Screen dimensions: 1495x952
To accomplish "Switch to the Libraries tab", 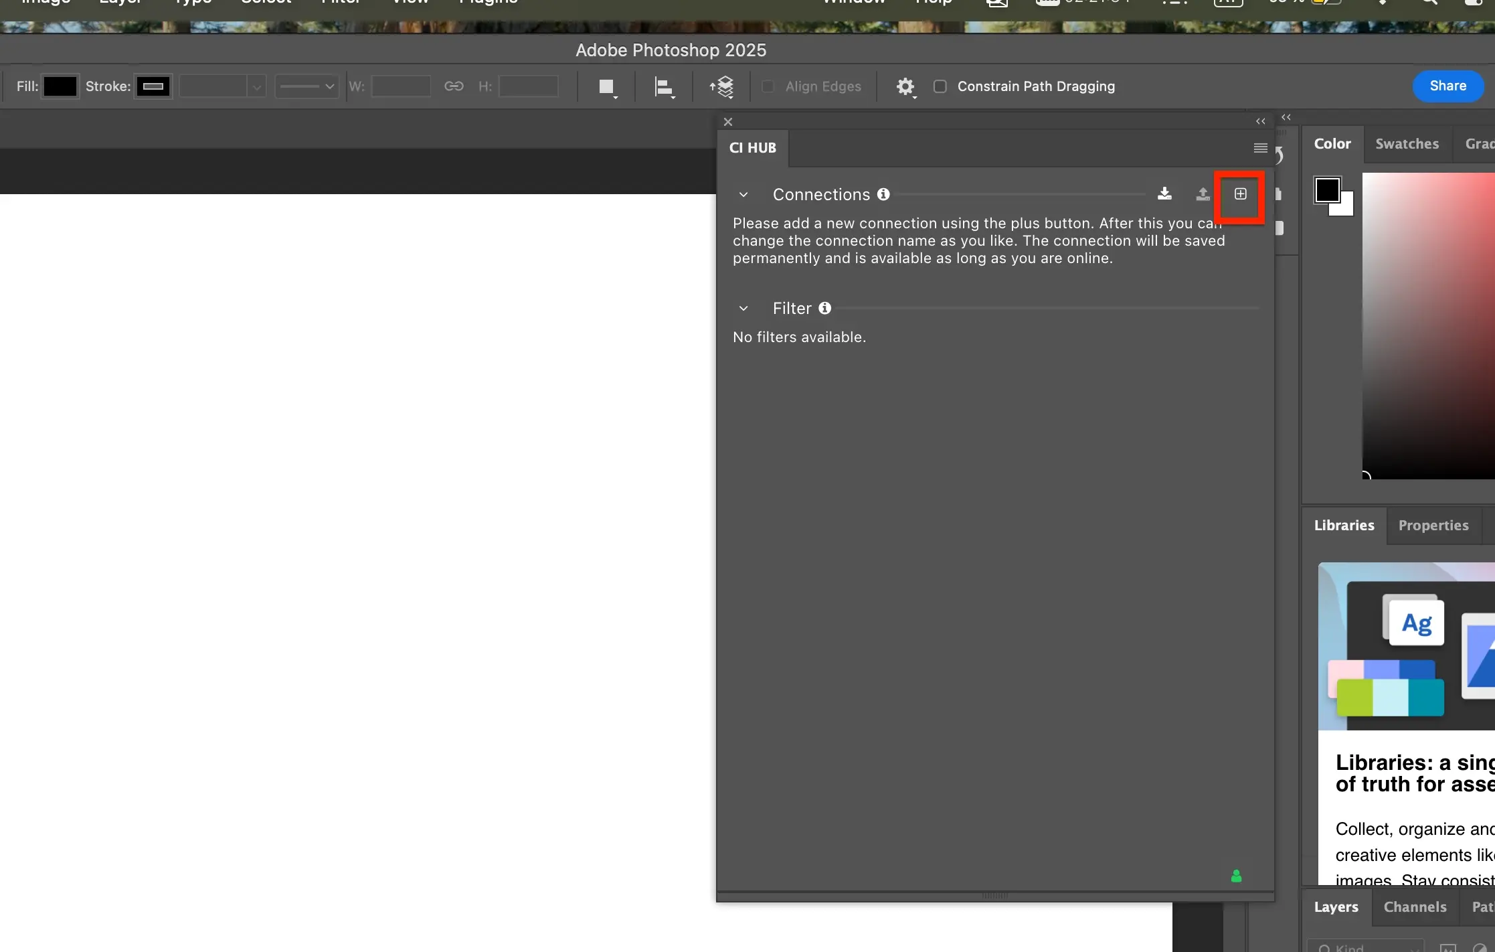I will click(1344, 526).
